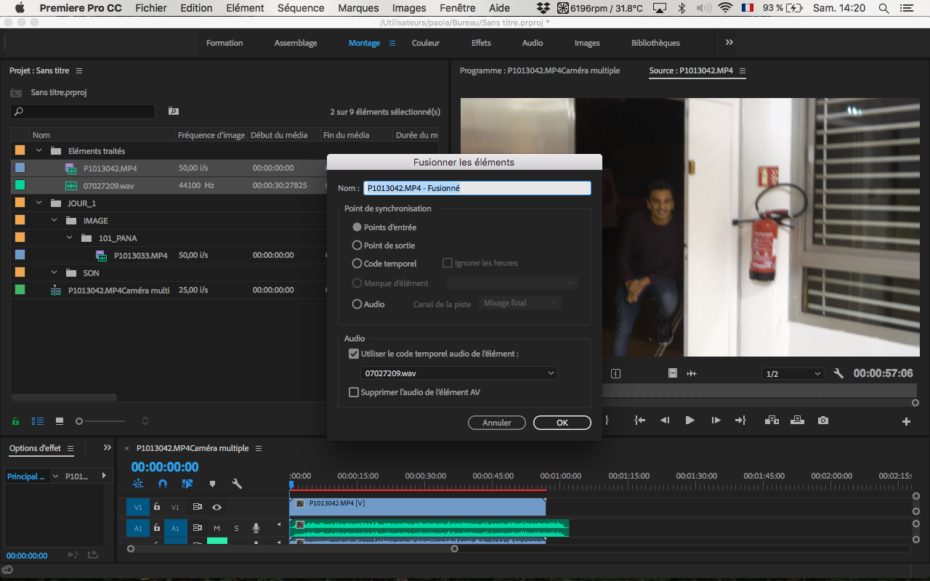Toggle V1 track lock
The width and height of the screenshot is (930, 581).
(157, 507)
